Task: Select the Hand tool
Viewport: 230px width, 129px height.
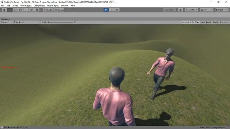Action: 4,10
